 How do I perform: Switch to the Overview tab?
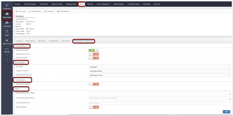(x=17, y=4)
